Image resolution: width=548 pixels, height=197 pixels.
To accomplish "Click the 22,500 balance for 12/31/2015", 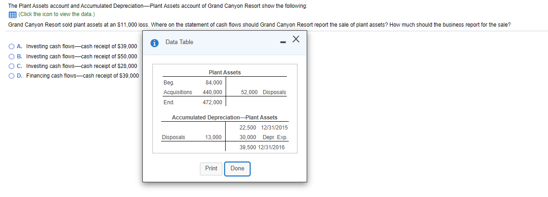I will (248, 128).
